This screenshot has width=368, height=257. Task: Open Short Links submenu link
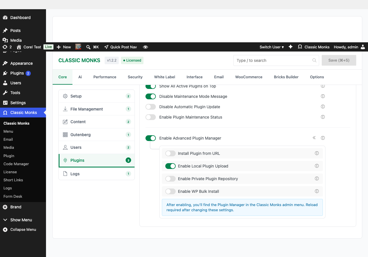click(13, 180)
